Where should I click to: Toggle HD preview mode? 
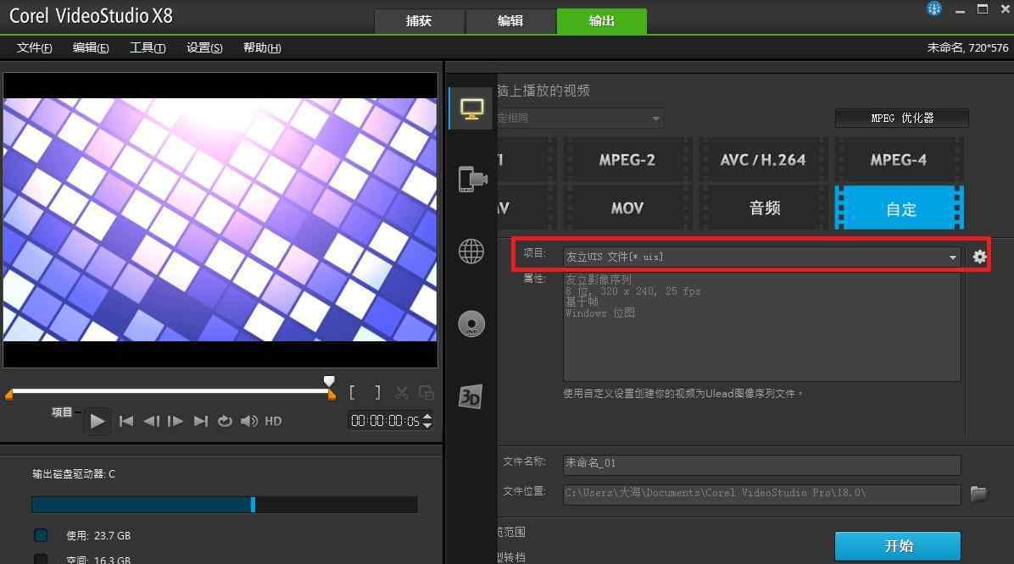[274, 421]
